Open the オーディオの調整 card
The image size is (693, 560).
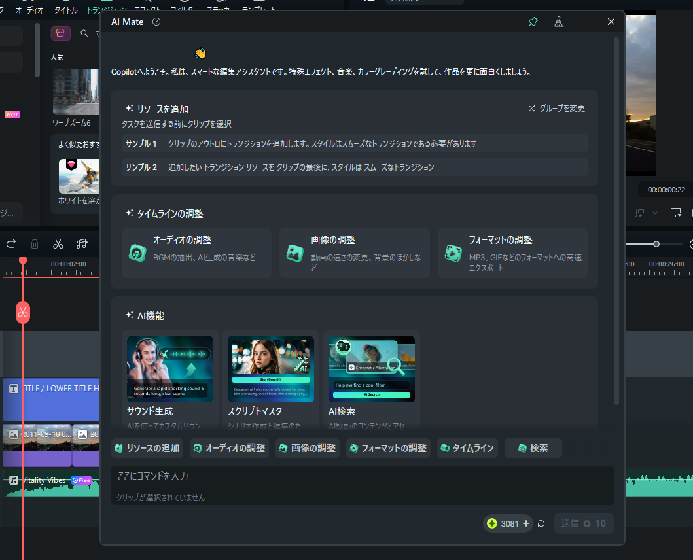tap(197, 253)
